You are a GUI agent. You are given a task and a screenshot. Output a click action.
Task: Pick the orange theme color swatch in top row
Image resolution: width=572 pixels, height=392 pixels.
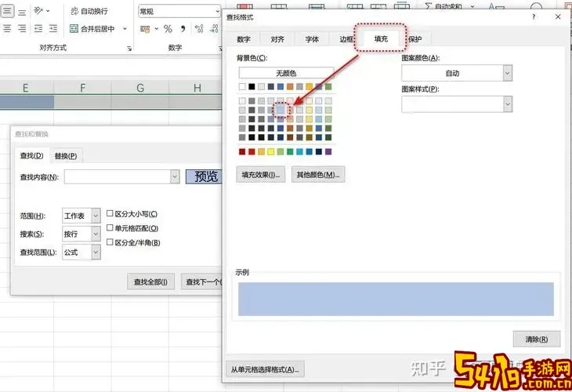[290, 86]
